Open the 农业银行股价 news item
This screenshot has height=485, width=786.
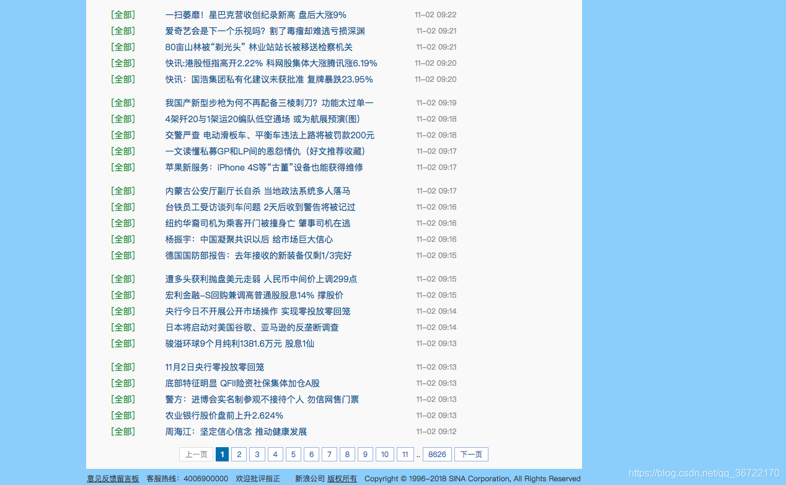(223, 415)
